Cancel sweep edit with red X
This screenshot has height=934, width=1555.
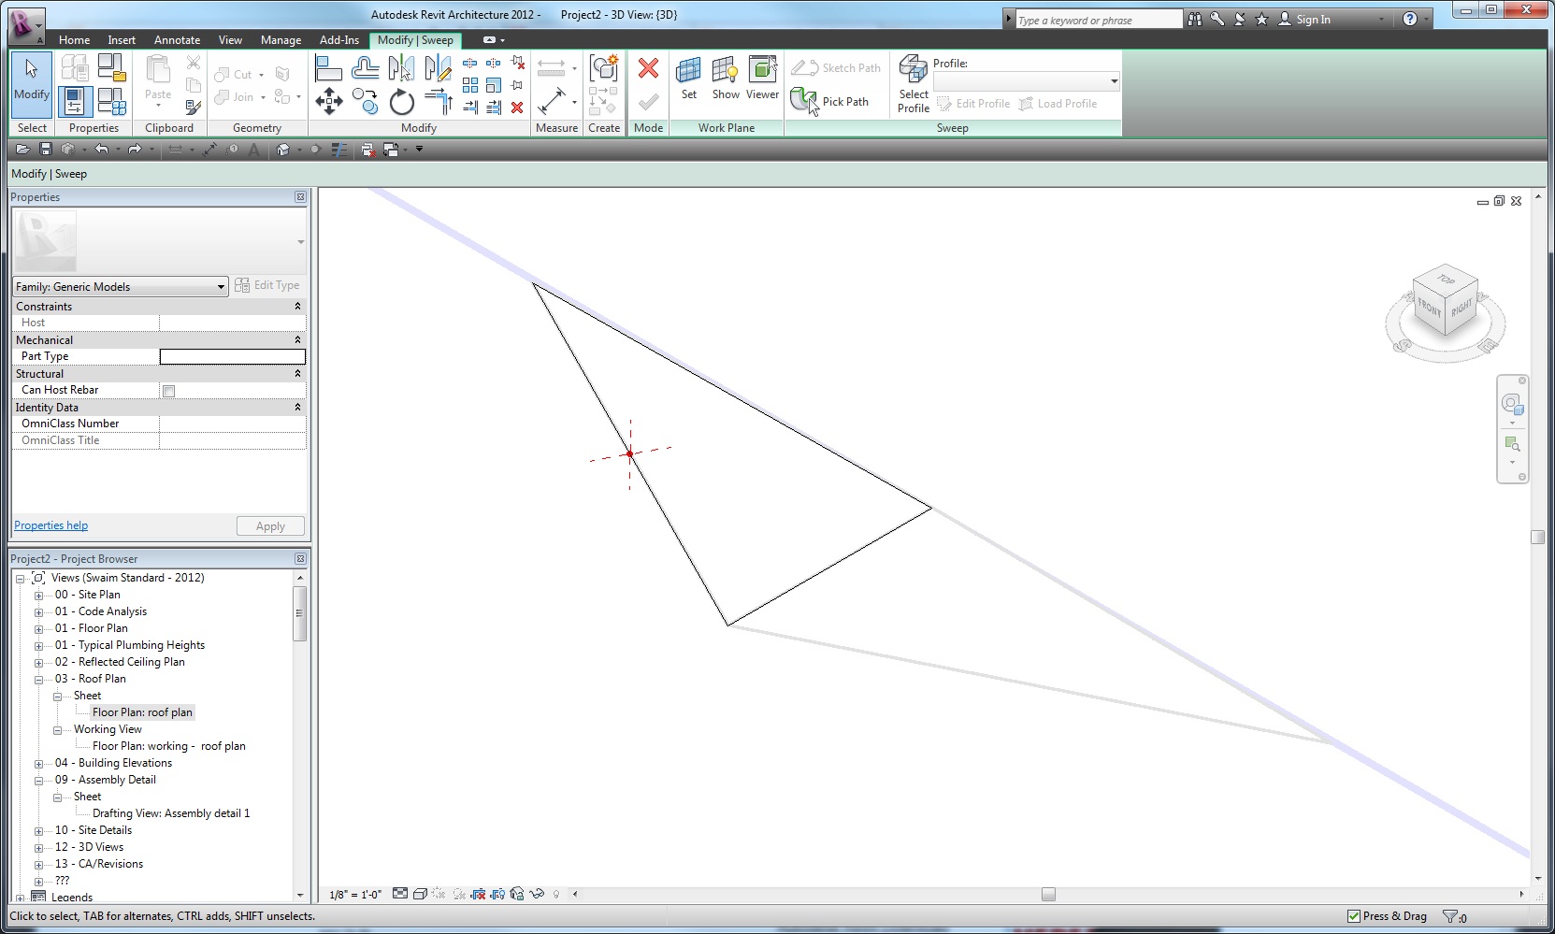pos(648,68)
